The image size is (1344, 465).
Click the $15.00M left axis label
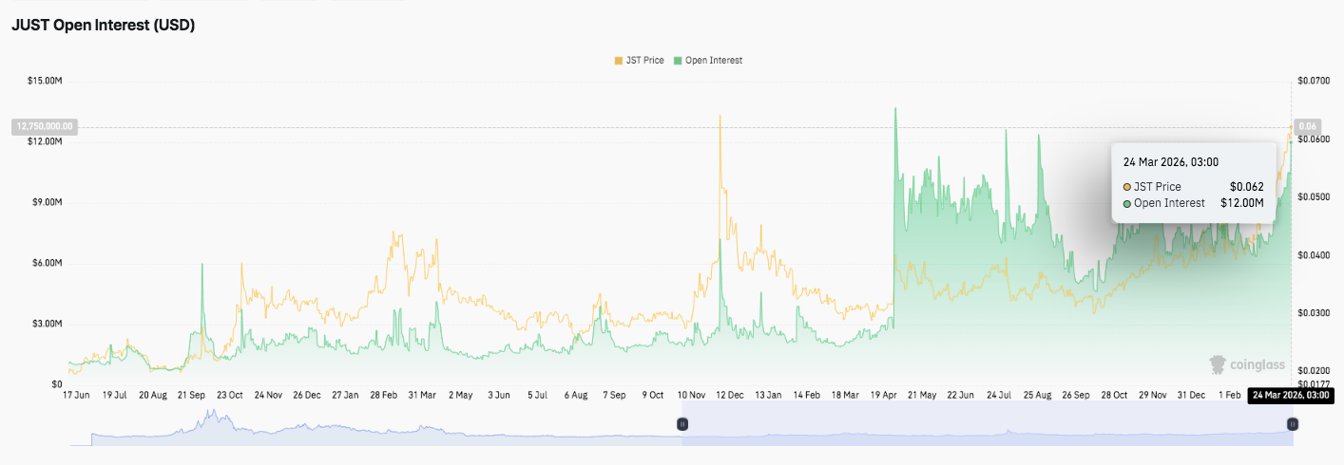(46, 82)
